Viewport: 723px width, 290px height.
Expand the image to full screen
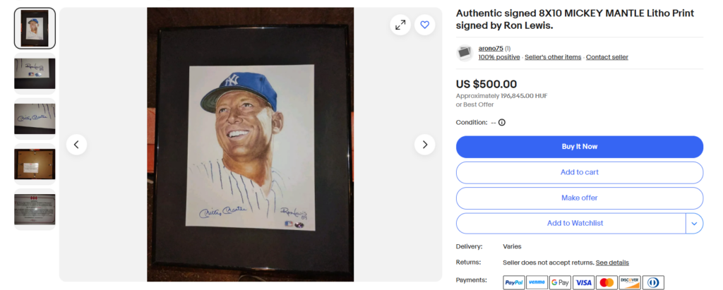(400, 25)
